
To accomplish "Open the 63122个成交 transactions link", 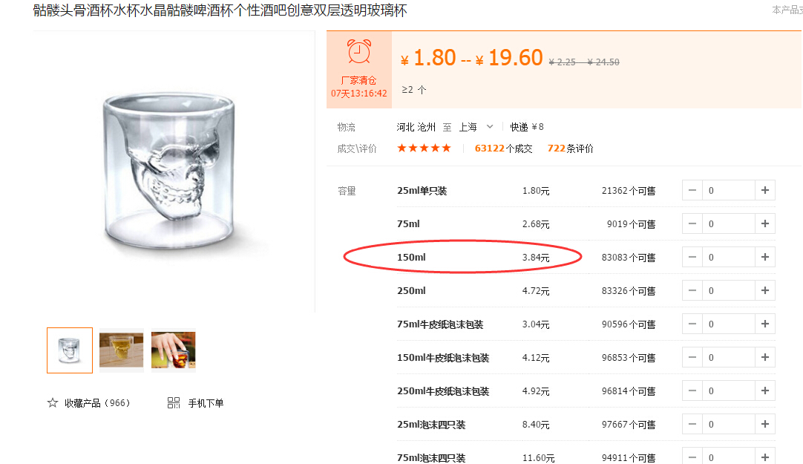I will (503, 148).
